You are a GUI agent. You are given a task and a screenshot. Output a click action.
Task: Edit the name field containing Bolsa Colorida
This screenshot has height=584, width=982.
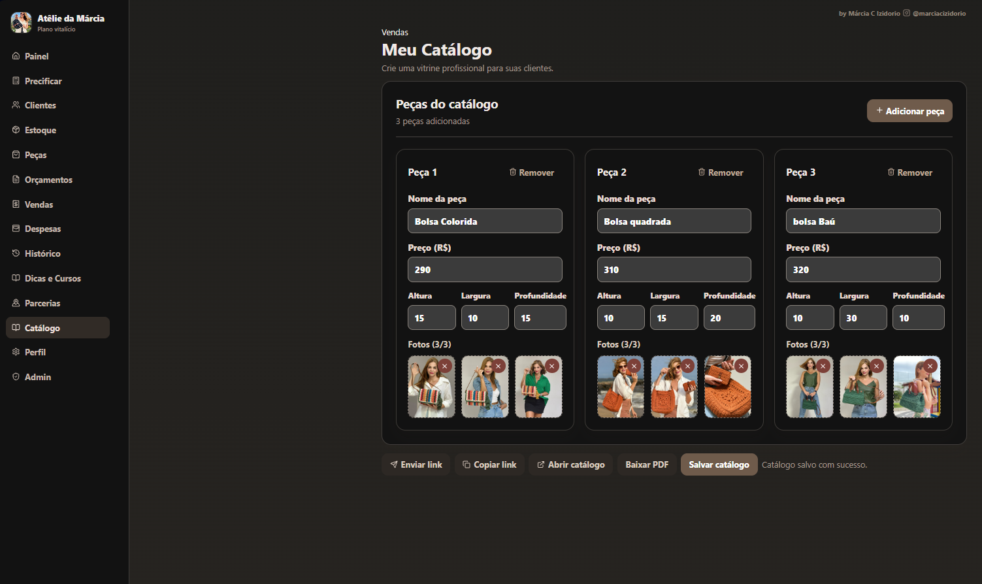(485, 221)
